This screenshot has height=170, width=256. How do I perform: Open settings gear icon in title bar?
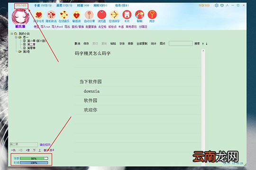[217, 5]
